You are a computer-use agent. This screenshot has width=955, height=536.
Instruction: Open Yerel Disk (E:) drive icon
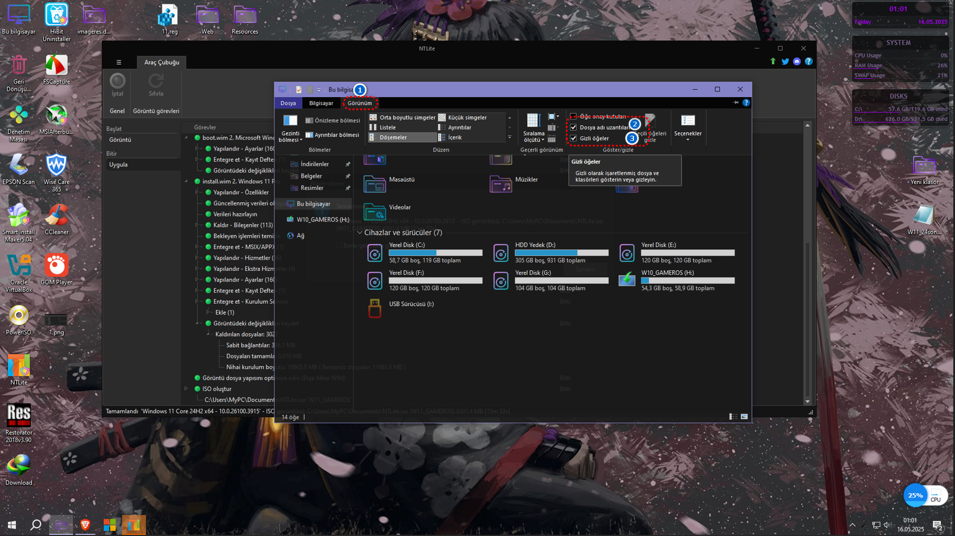[x=627, y=253]
